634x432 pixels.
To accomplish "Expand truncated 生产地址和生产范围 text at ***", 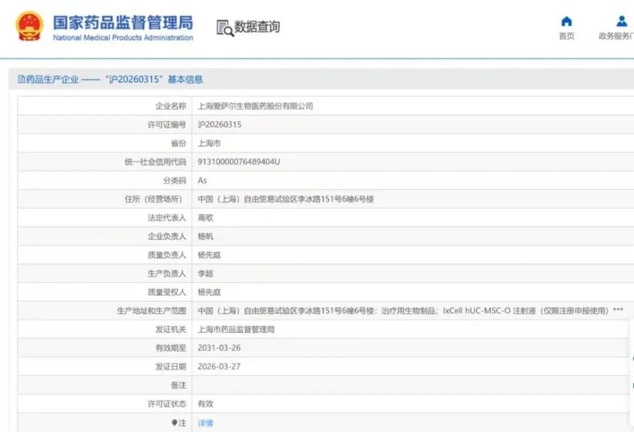I will click(618, 311).
